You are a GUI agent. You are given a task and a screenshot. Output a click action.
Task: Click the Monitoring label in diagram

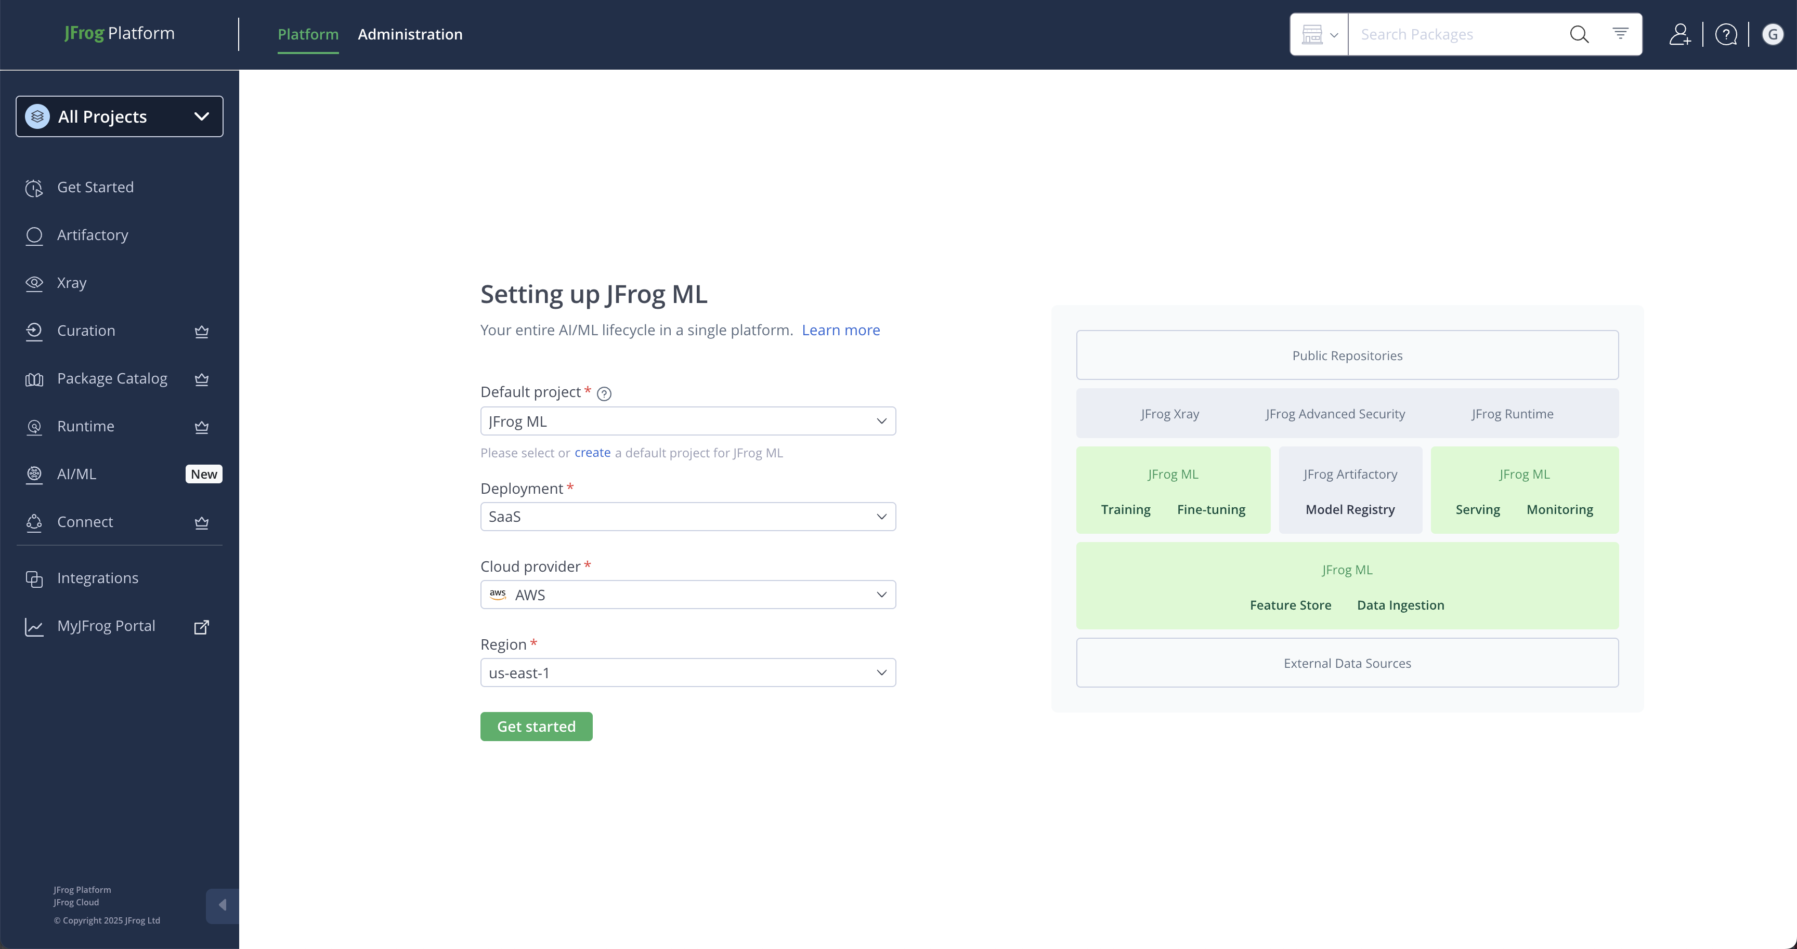point(1560,510)
